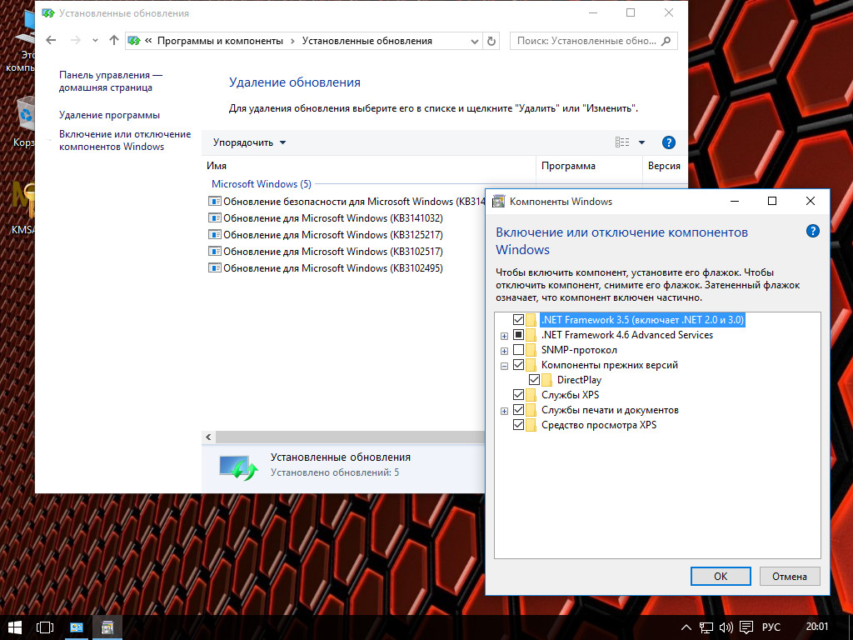Viewport: 853px width, 640px height.
Task: Expand Службы печати и документов node
Action: (504, 411)
